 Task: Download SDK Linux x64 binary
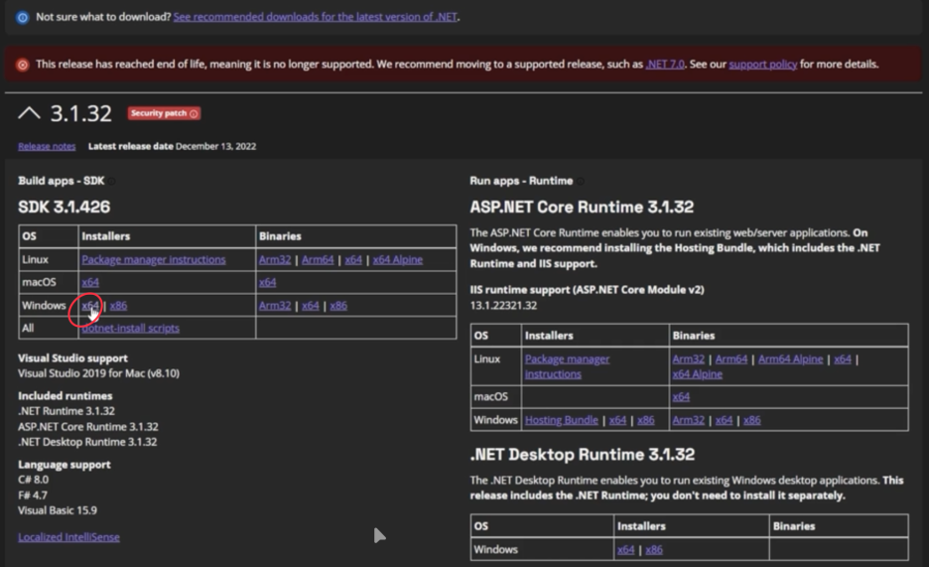[353, 259]
